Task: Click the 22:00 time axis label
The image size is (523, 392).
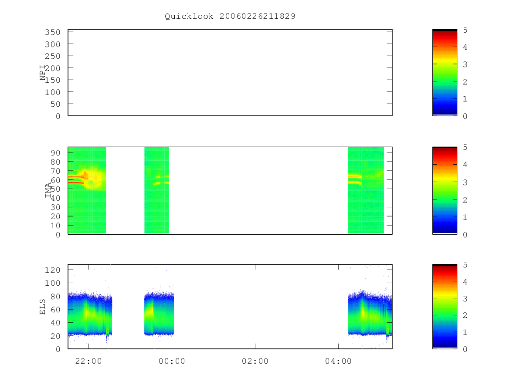Action: click(x=88, y=361)
